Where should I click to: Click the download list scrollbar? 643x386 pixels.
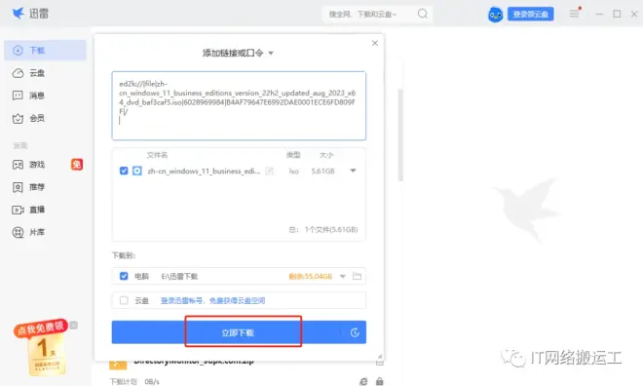coord(400,135)
